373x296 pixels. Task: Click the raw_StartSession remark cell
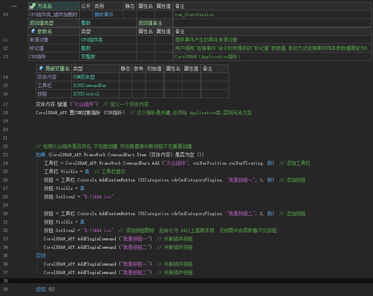tap(195, 14)
